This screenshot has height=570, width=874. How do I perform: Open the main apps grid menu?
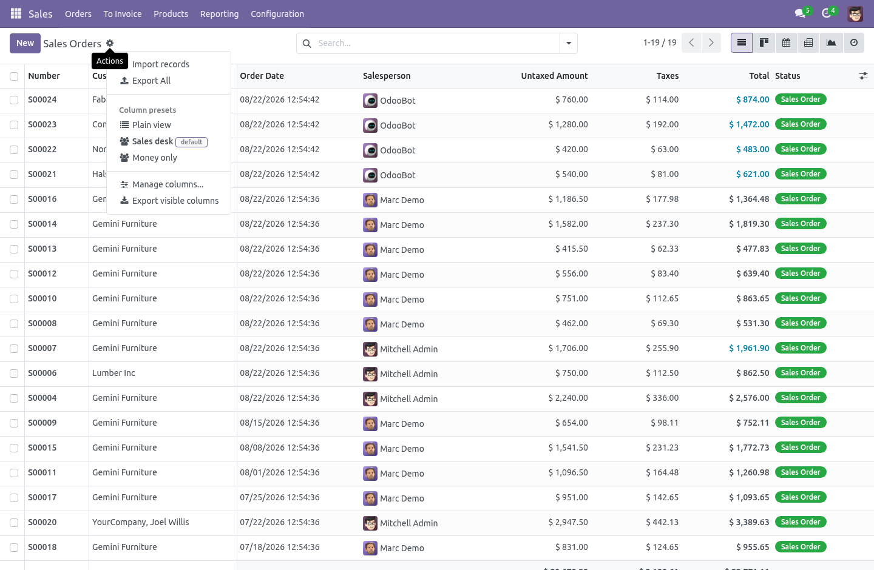coord(16,13)
